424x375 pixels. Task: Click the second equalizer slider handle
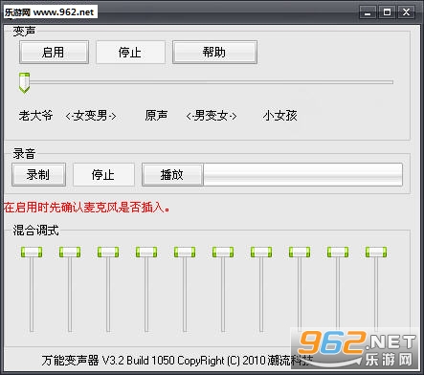point(70,252)
